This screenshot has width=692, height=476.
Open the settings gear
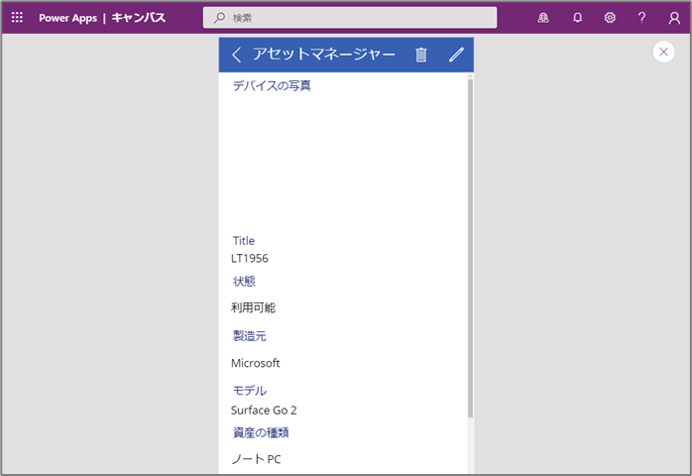(x=610, y=18)
